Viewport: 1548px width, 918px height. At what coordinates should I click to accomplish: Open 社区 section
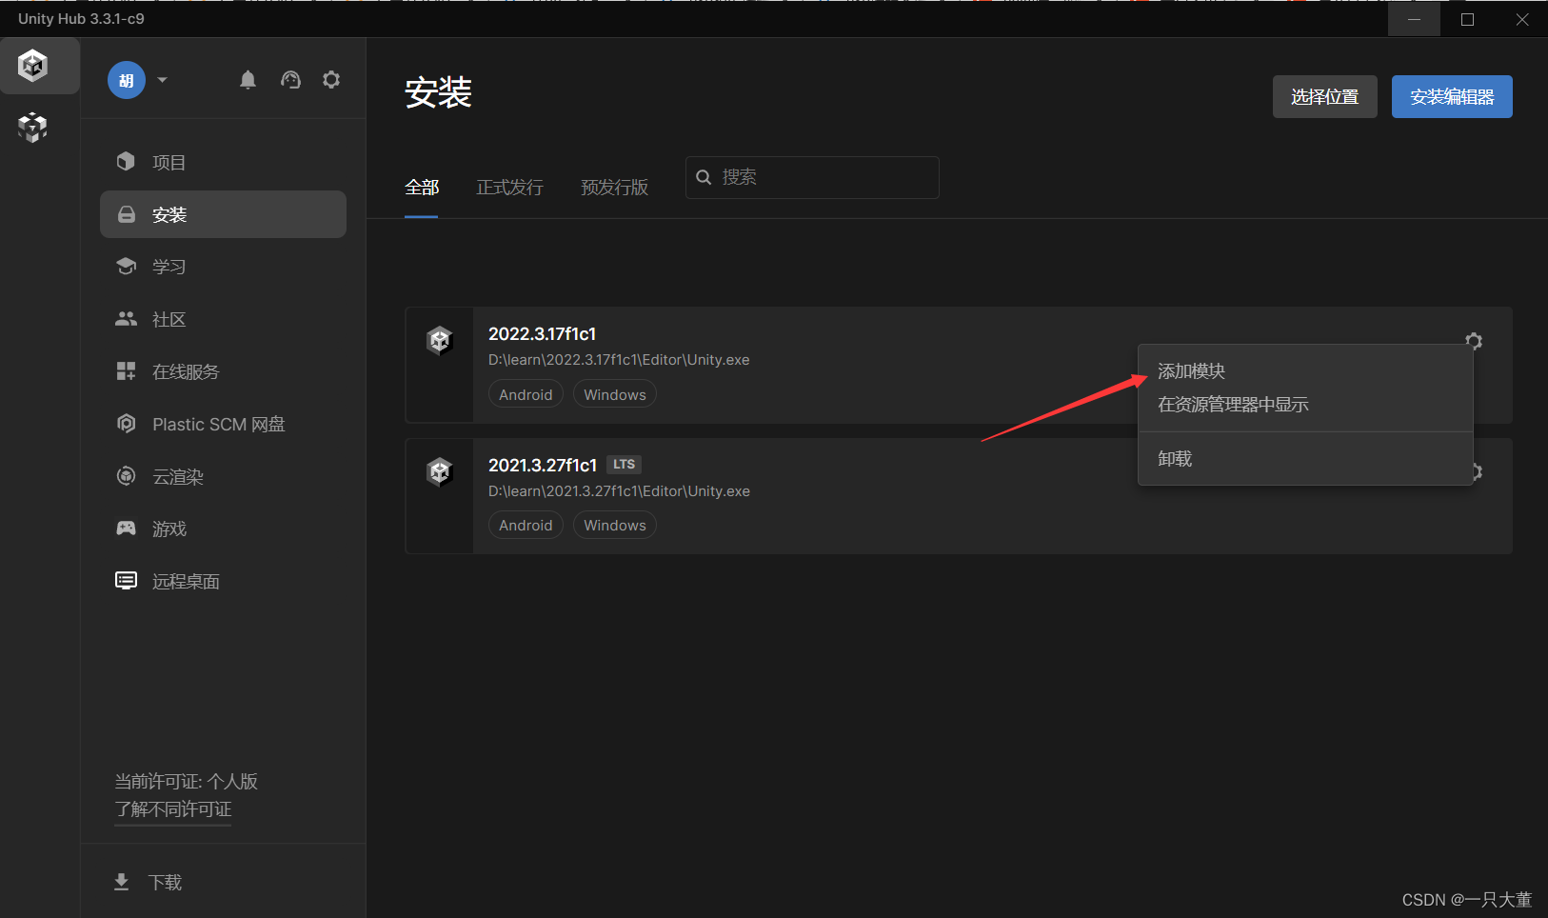(x=223, y=319)
